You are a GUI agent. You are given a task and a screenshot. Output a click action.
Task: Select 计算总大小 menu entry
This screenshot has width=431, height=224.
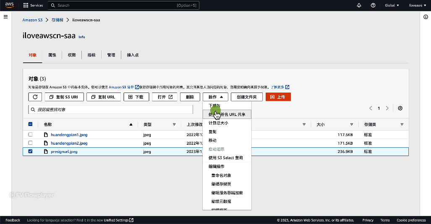coord(227,123)
